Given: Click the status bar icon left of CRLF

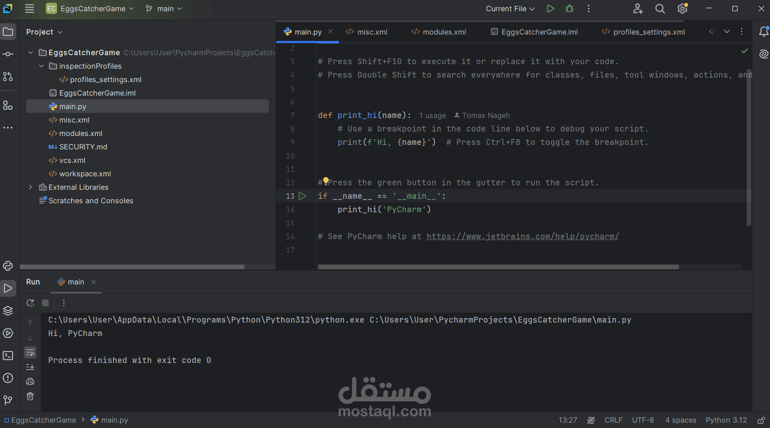Looking at the screenshot, I should 591,420.
